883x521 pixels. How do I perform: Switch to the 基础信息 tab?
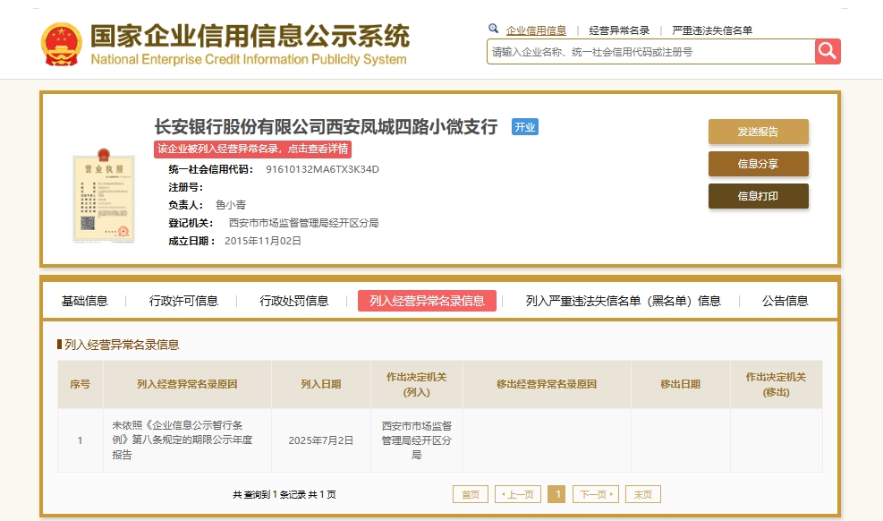pyautogui.click(x=84, y=302)
